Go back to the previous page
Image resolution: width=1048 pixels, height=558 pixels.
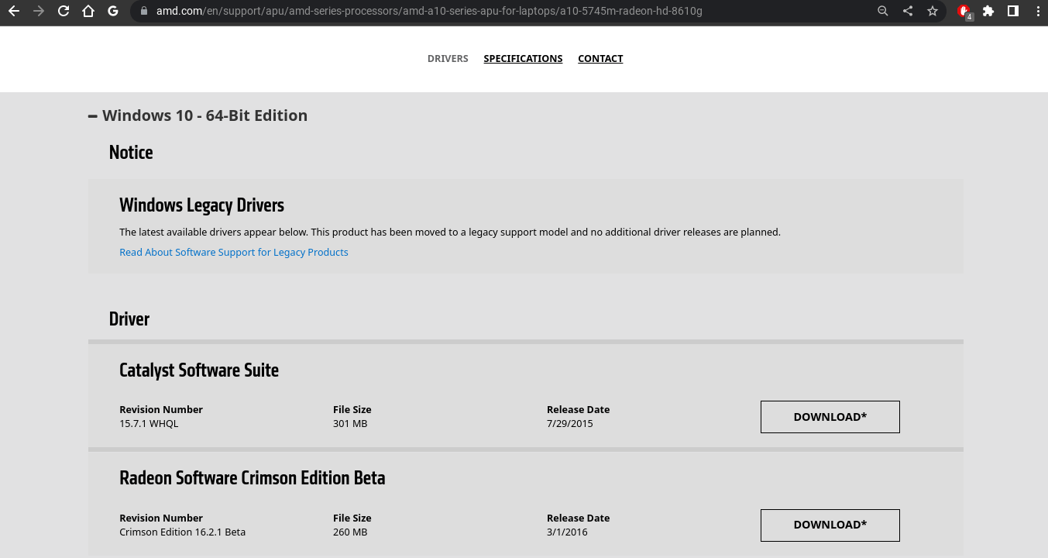click(13, 11)
